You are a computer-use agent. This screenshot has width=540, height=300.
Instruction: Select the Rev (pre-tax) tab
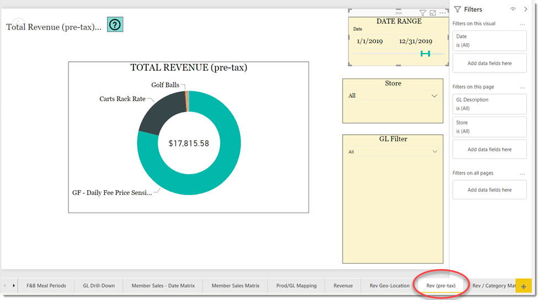[441, 286]
